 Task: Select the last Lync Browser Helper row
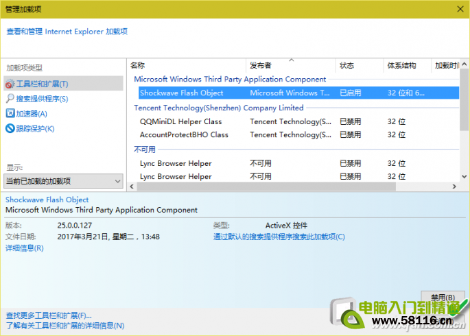pos(298,176)
